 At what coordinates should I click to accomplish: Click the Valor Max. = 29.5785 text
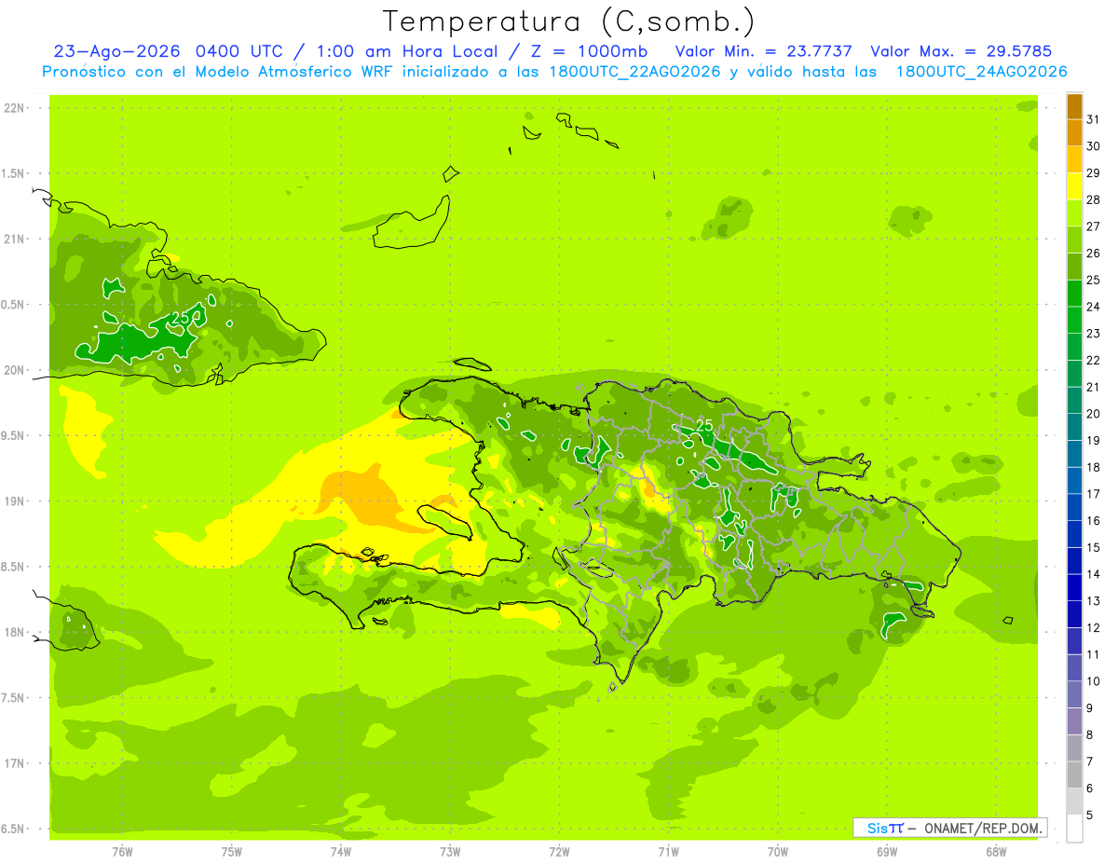(x=961, y=51)
